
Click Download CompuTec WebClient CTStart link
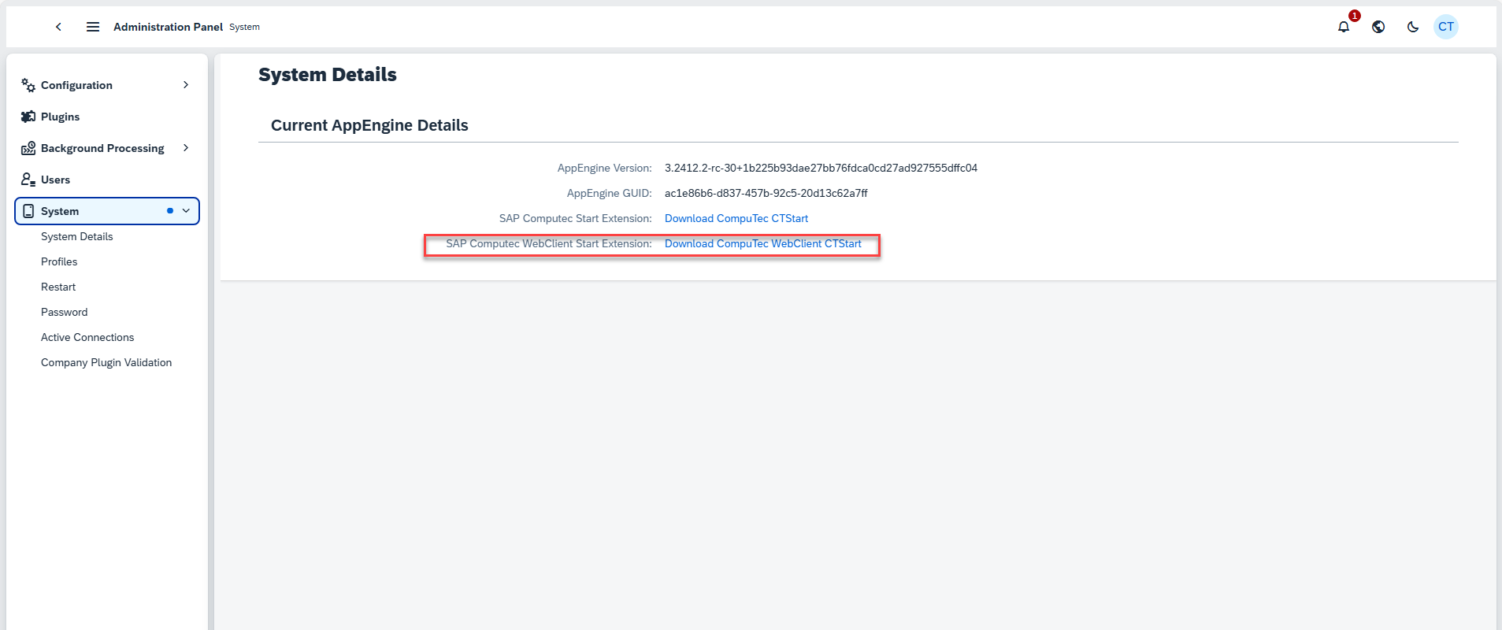(763, 243)
